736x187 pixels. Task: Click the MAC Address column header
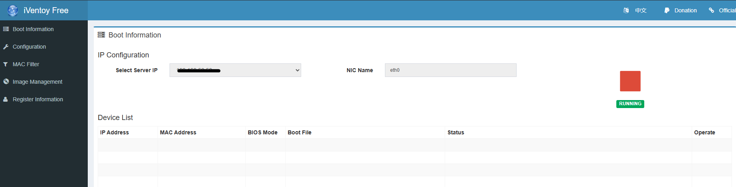pos(178,132)
